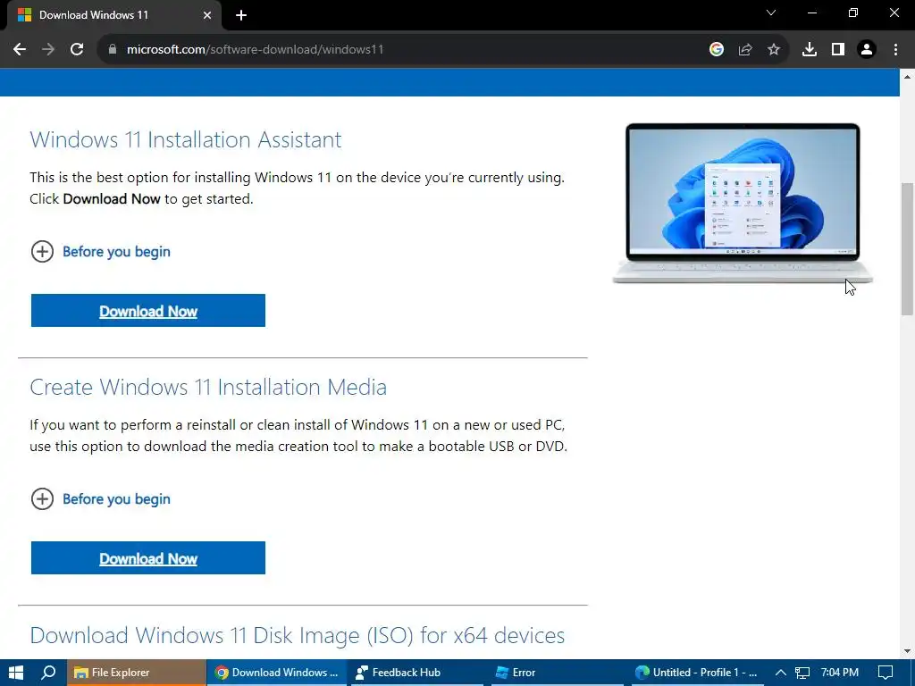The image size is (915, 686).
Task: Click the browser forward arrow
Action: point(48,50)
